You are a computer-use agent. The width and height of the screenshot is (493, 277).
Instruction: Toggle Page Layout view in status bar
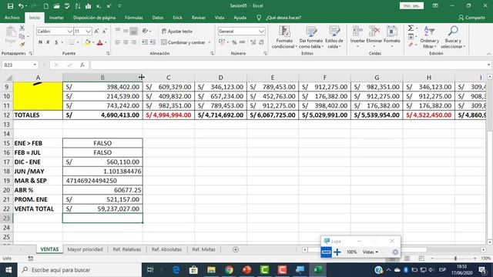[407, 259]
